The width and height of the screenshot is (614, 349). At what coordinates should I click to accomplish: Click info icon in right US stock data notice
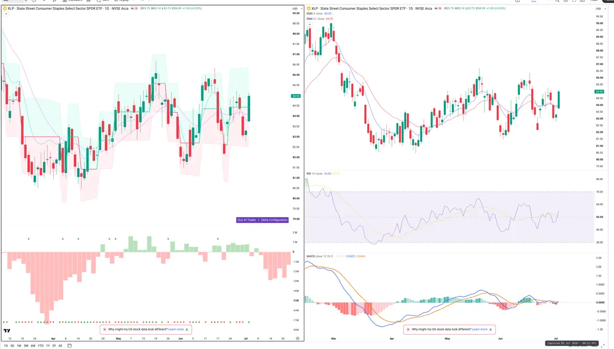click(x=408, y=329)
